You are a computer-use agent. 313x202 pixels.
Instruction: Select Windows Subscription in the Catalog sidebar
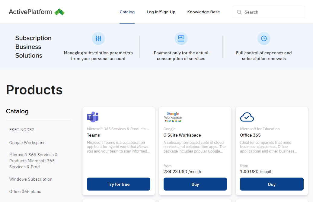coord(31,179)
